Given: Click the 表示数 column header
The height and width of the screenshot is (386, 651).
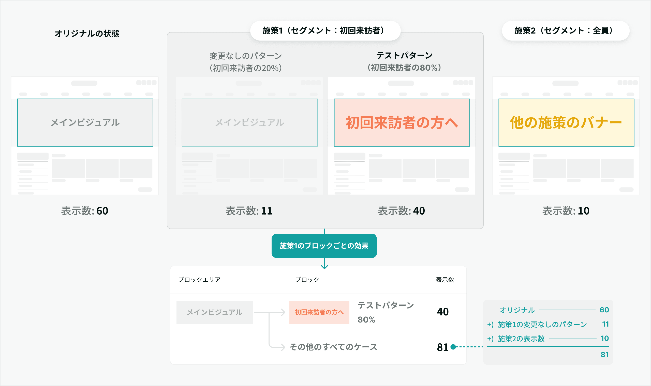Looking at the screenshot, I should point(445,280).
